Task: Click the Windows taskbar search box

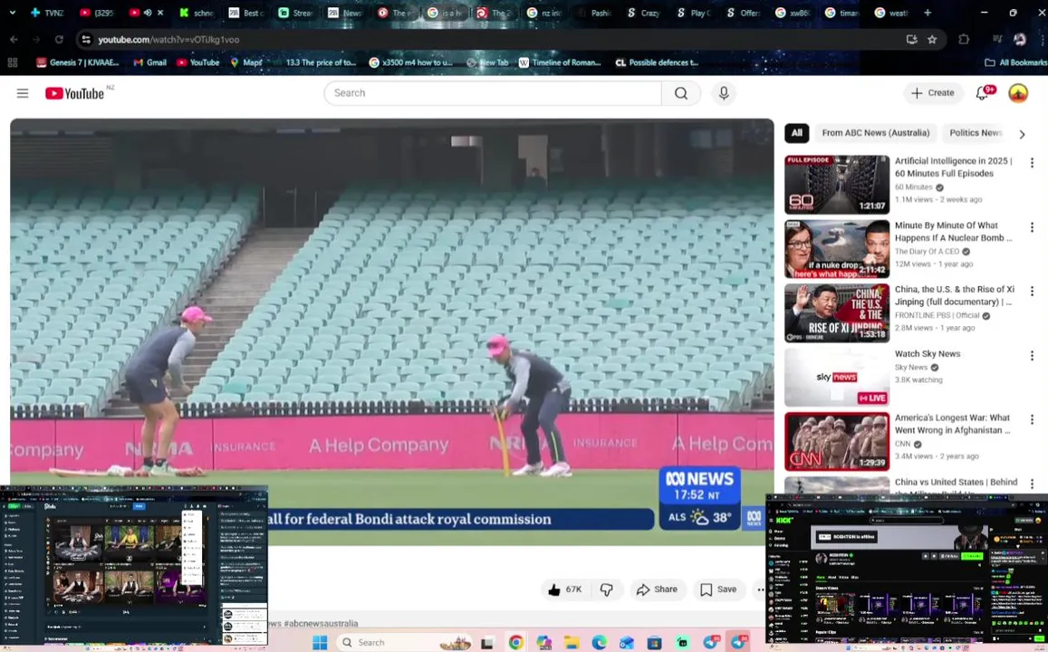Action: 402,642
